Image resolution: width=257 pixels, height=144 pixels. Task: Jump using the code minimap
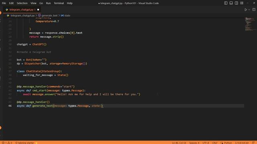250,24
